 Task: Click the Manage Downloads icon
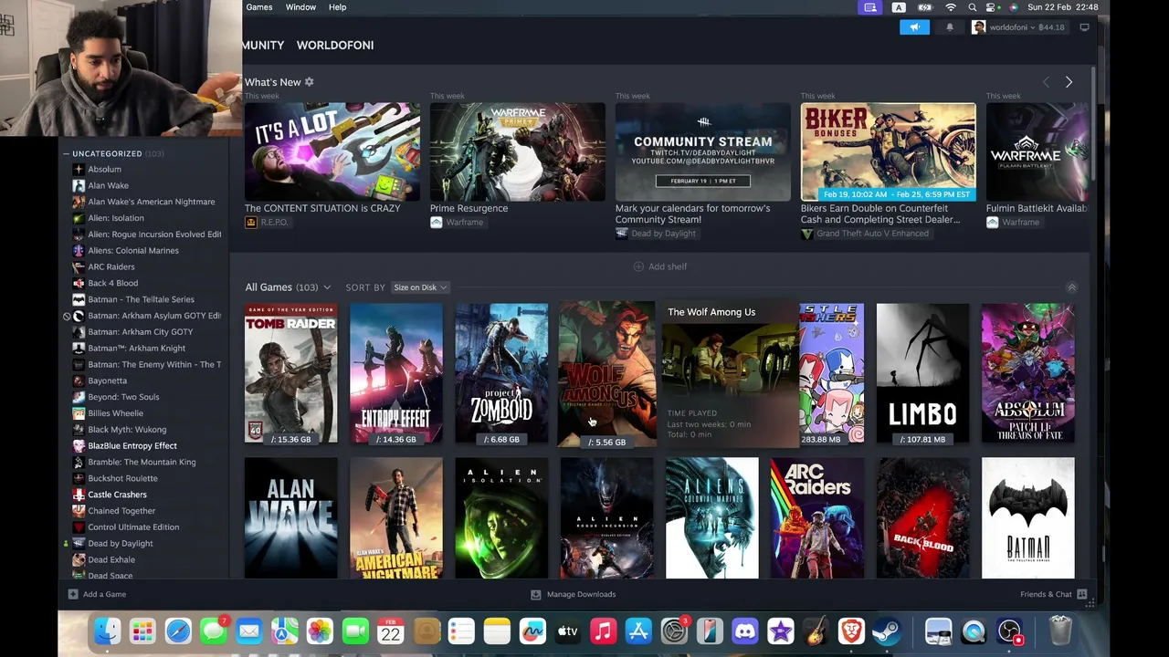(x=536, y=594)
